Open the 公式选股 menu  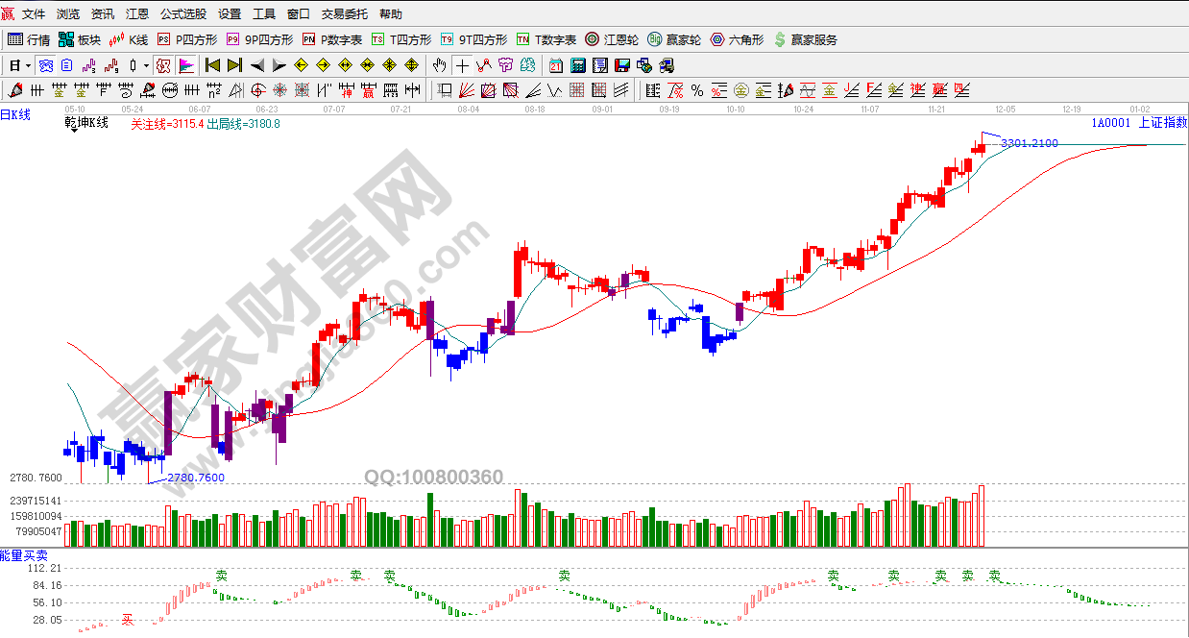point(182,14)
